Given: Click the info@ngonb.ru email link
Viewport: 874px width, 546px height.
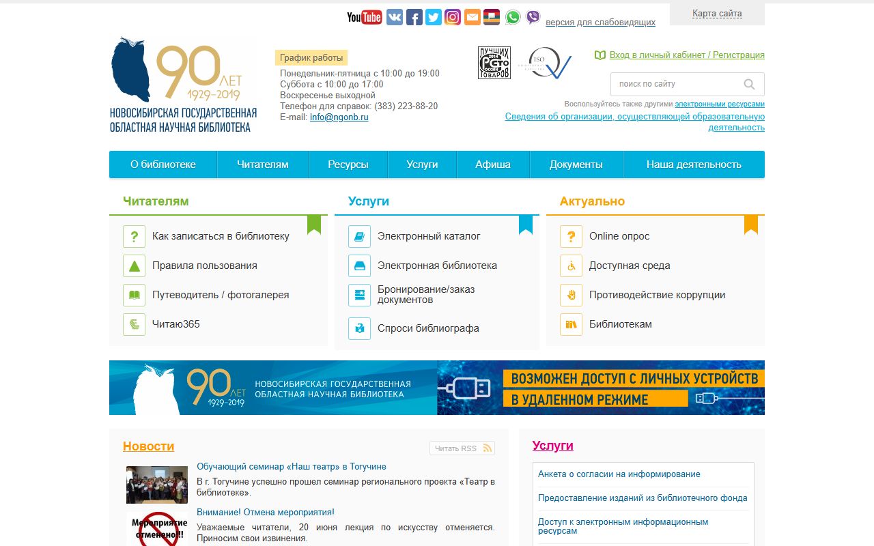Looking at the screenshot, I should pos(339,117).
